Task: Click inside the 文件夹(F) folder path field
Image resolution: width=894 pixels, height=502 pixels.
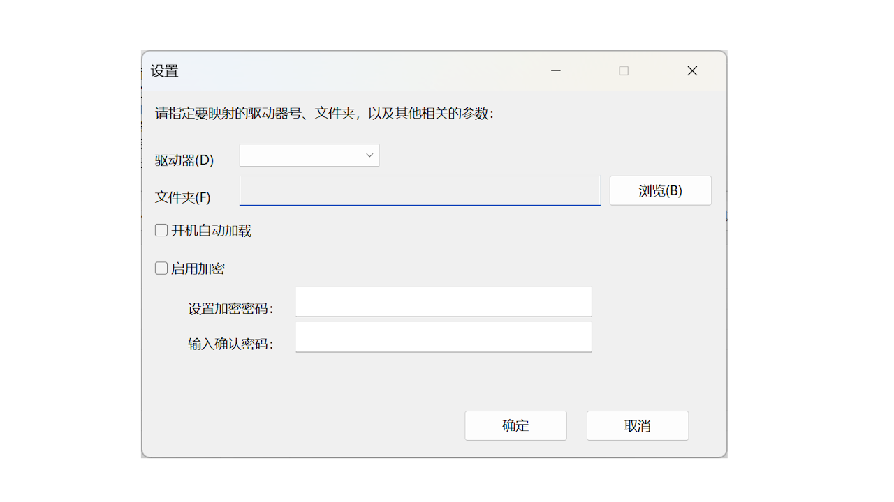Action: point(419,190)
